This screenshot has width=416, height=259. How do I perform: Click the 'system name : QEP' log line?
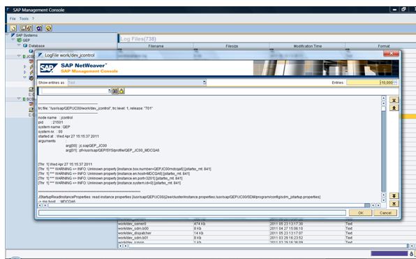54,127
